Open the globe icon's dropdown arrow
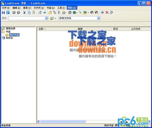 (x=77, y=13)
